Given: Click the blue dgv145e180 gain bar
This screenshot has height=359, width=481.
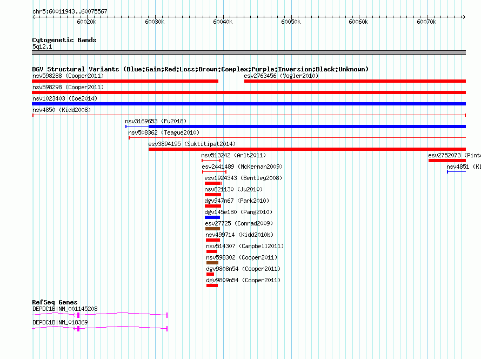Looking at the screenshot, I should [212, 217].
